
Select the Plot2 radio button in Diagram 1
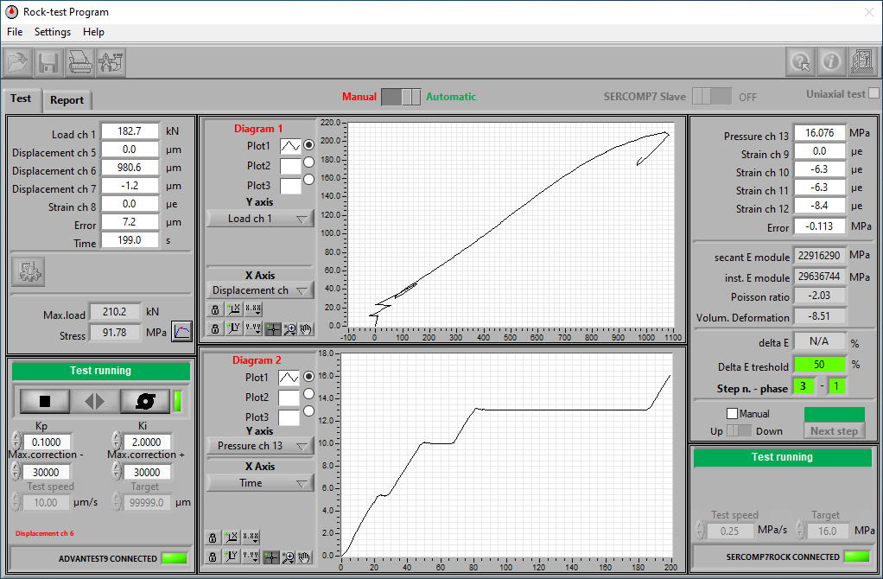pyautogui.click(x=308, y=165)
